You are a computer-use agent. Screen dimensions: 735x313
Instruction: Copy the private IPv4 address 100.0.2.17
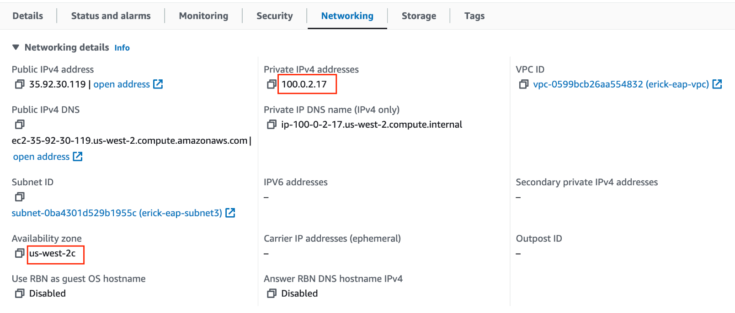point(272,84)
